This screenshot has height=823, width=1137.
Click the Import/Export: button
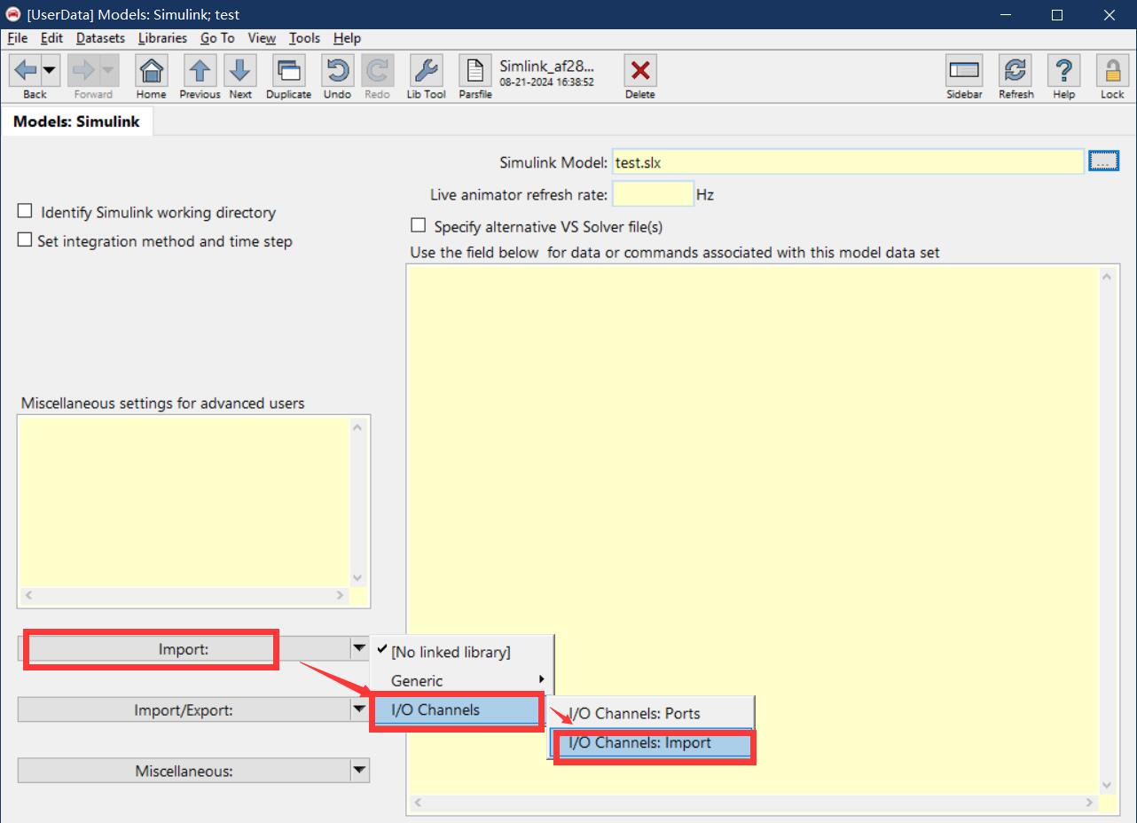pos(184,709)
